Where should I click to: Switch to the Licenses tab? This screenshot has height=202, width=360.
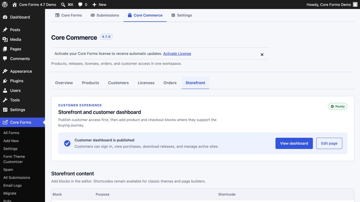tap(146, 83)
